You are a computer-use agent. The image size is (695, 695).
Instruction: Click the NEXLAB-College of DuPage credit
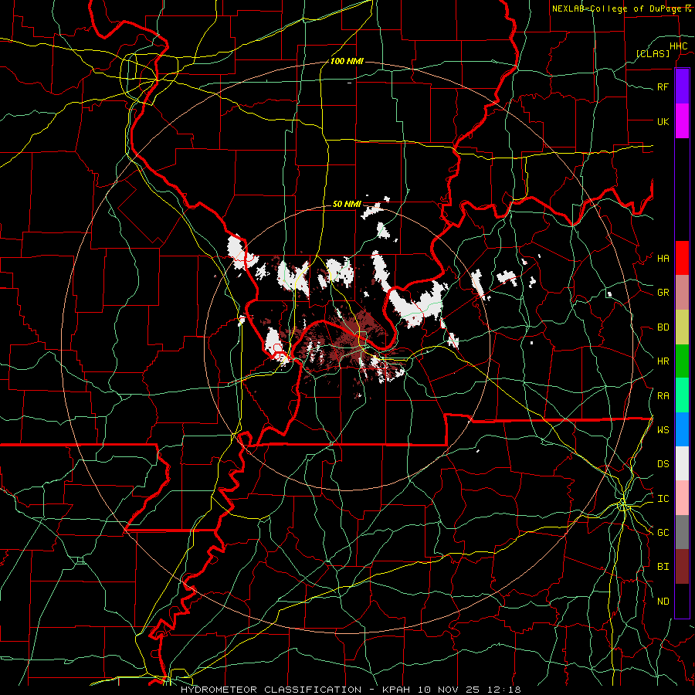coord(618,8)
